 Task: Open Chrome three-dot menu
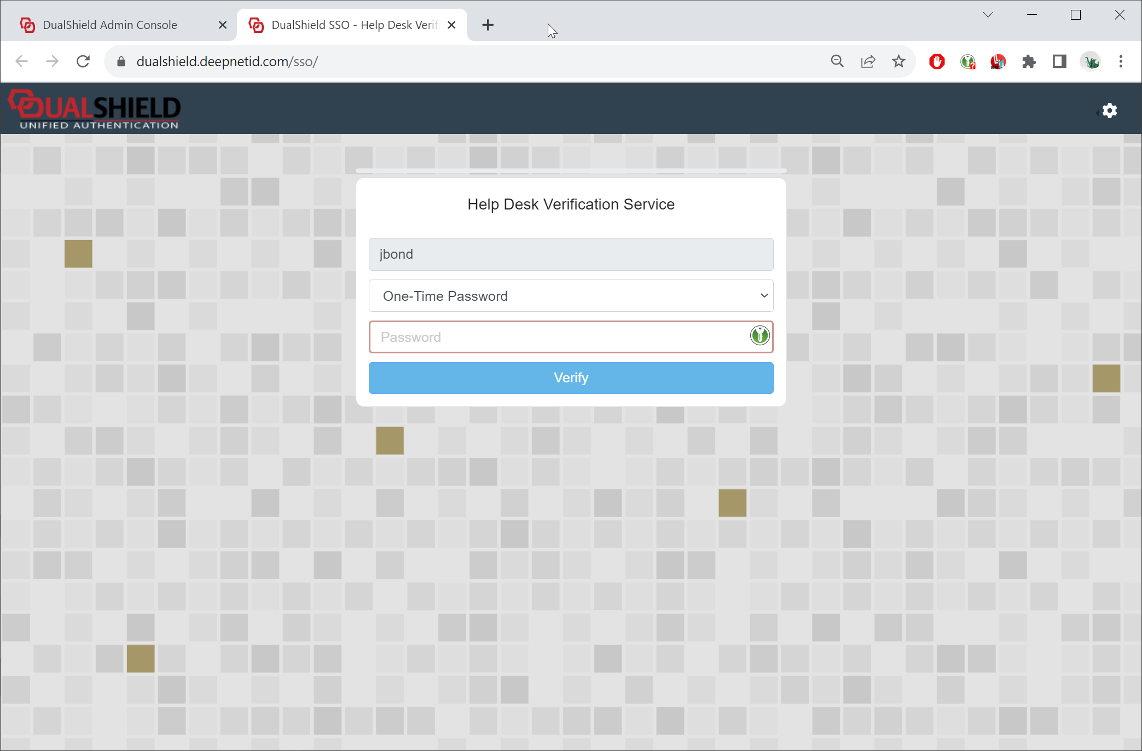click(x=1121, y=61)
